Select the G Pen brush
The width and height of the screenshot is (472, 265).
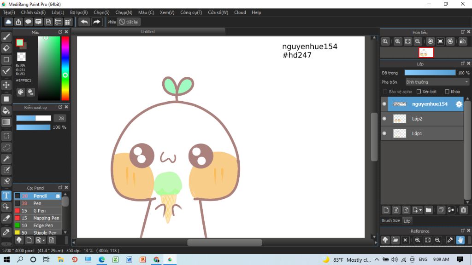click(x=38, y=211)
